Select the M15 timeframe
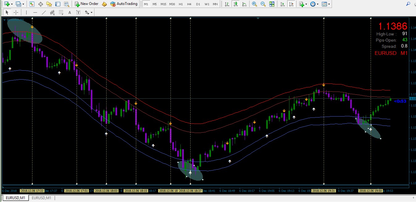Viewport: 416px width, 202px height. click(x=163, y=4)
